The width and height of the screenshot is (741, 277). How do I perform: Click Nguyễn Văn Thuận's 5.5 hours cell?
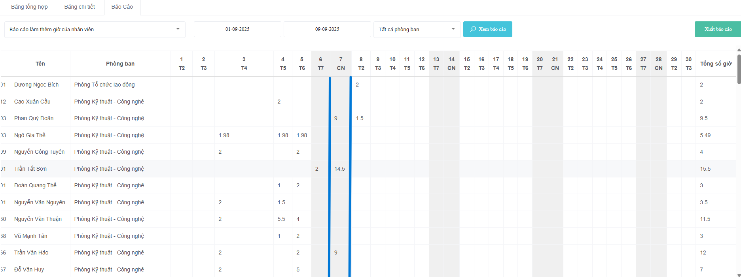pyautogui.click(x=281, y=219)
